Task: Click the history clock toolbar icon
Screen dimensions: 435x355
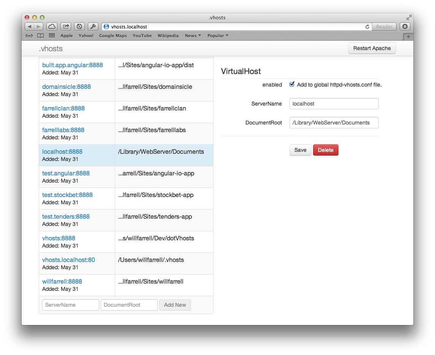Action: 79,27
